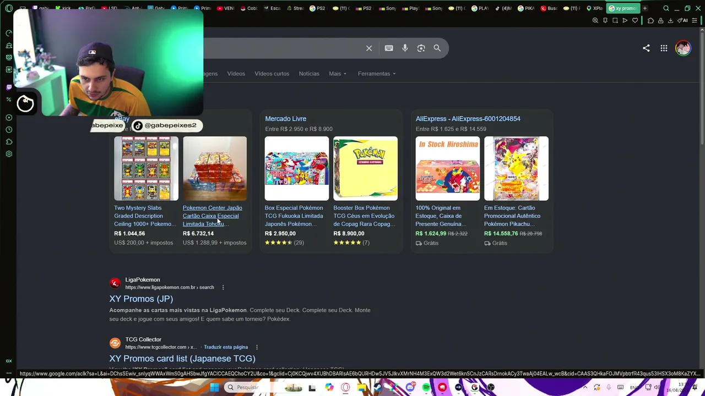Share the search results page
This screenshot has height=396, width=705.
(646, 48)
